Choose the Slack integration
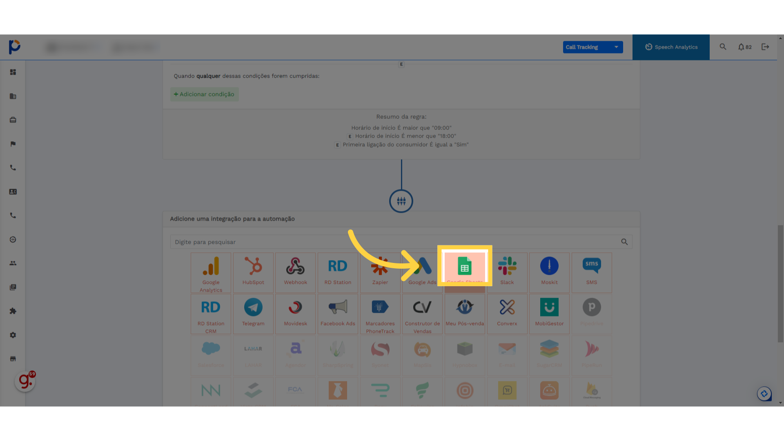This screenshot has height=441, width=784. click(507, 272)
